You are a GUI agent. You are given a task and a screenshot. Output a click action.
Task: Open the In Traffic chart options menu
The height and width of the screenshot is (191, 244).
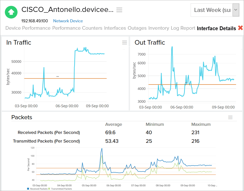[125, 43]
